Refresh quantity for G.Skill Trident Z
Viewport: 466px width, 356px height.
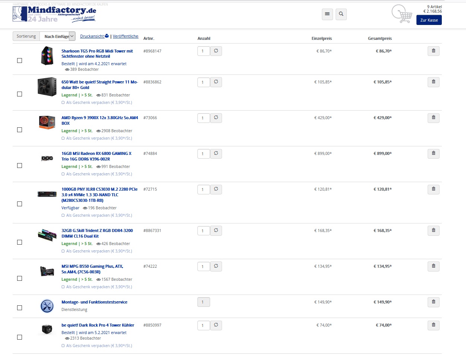coord(216,231)
